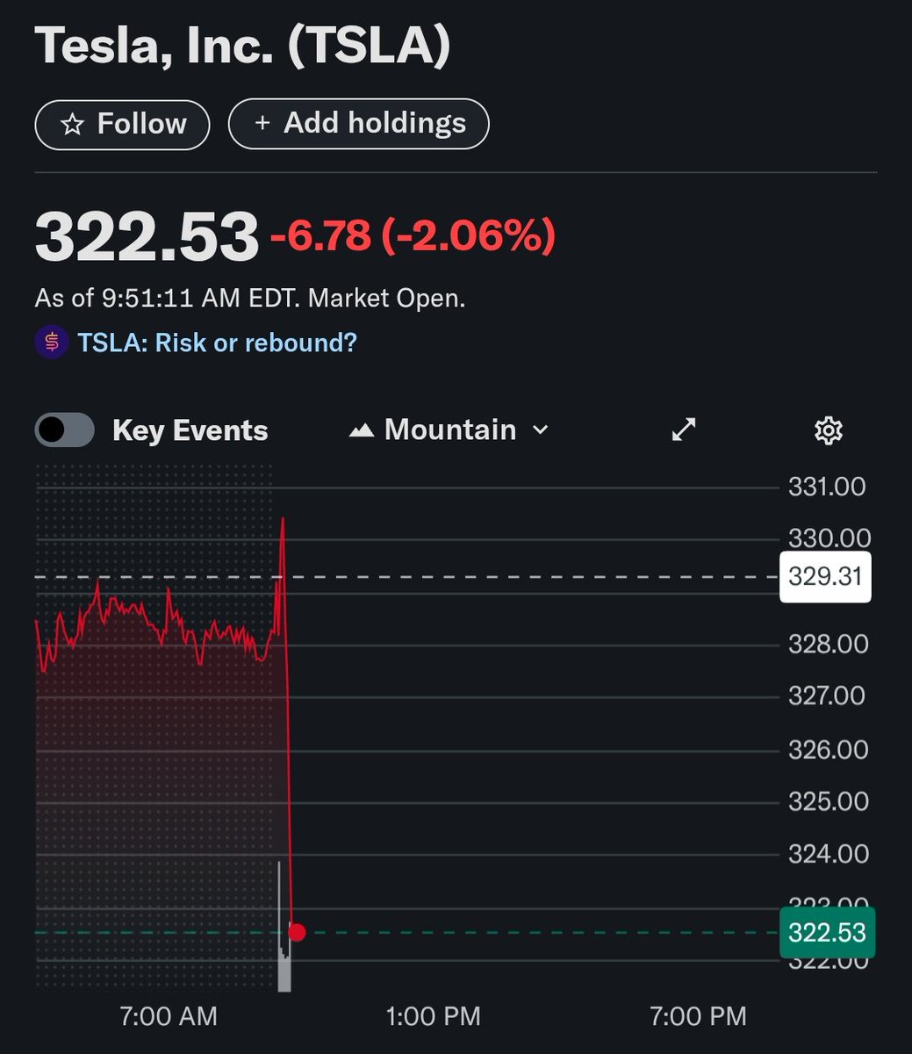912x1054 pixels.
Task: Open the Mountain chart type dropdown
Action: 449,430
